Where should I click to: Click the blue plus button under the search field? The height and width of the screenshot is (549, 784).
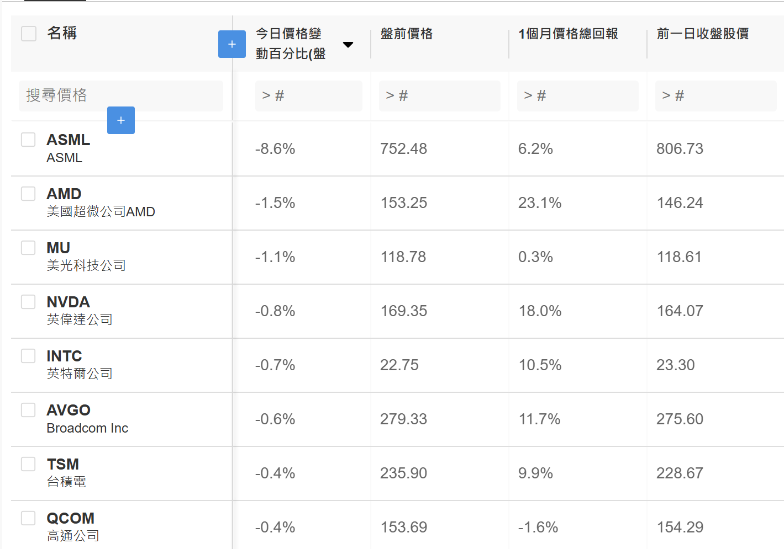tap(121, 120)
